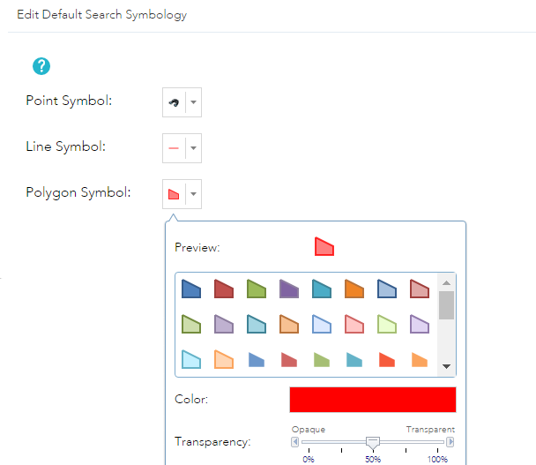
Task: Select dark purple polygon symbol
Action: point(289,289)
